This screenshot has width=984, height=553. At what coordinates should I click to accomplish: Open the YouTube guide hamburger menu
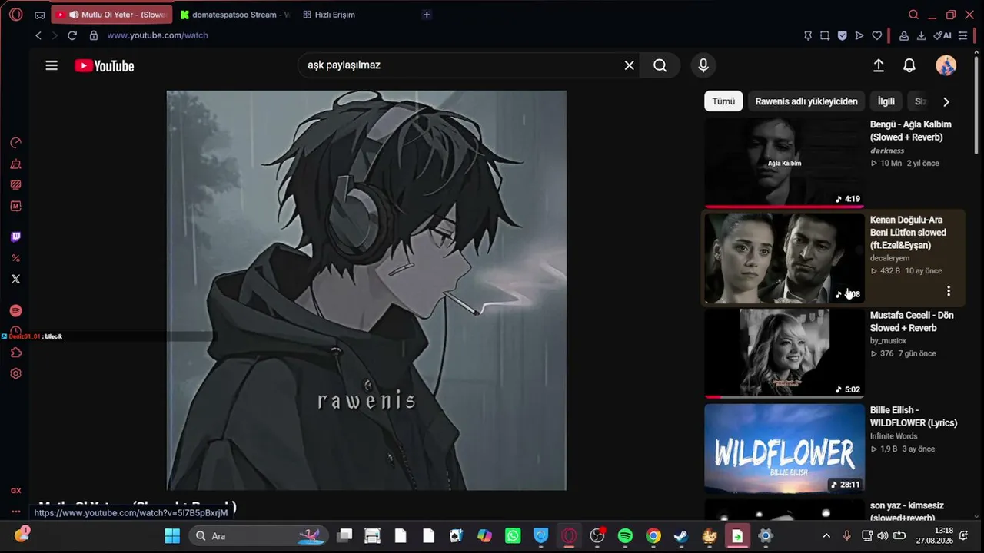(x=52, y=65)
